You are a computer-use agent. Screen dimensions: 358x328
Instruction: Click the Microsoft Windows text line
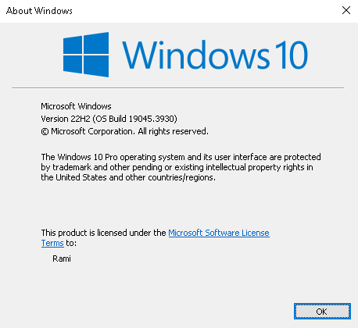[x=76, y=106]
